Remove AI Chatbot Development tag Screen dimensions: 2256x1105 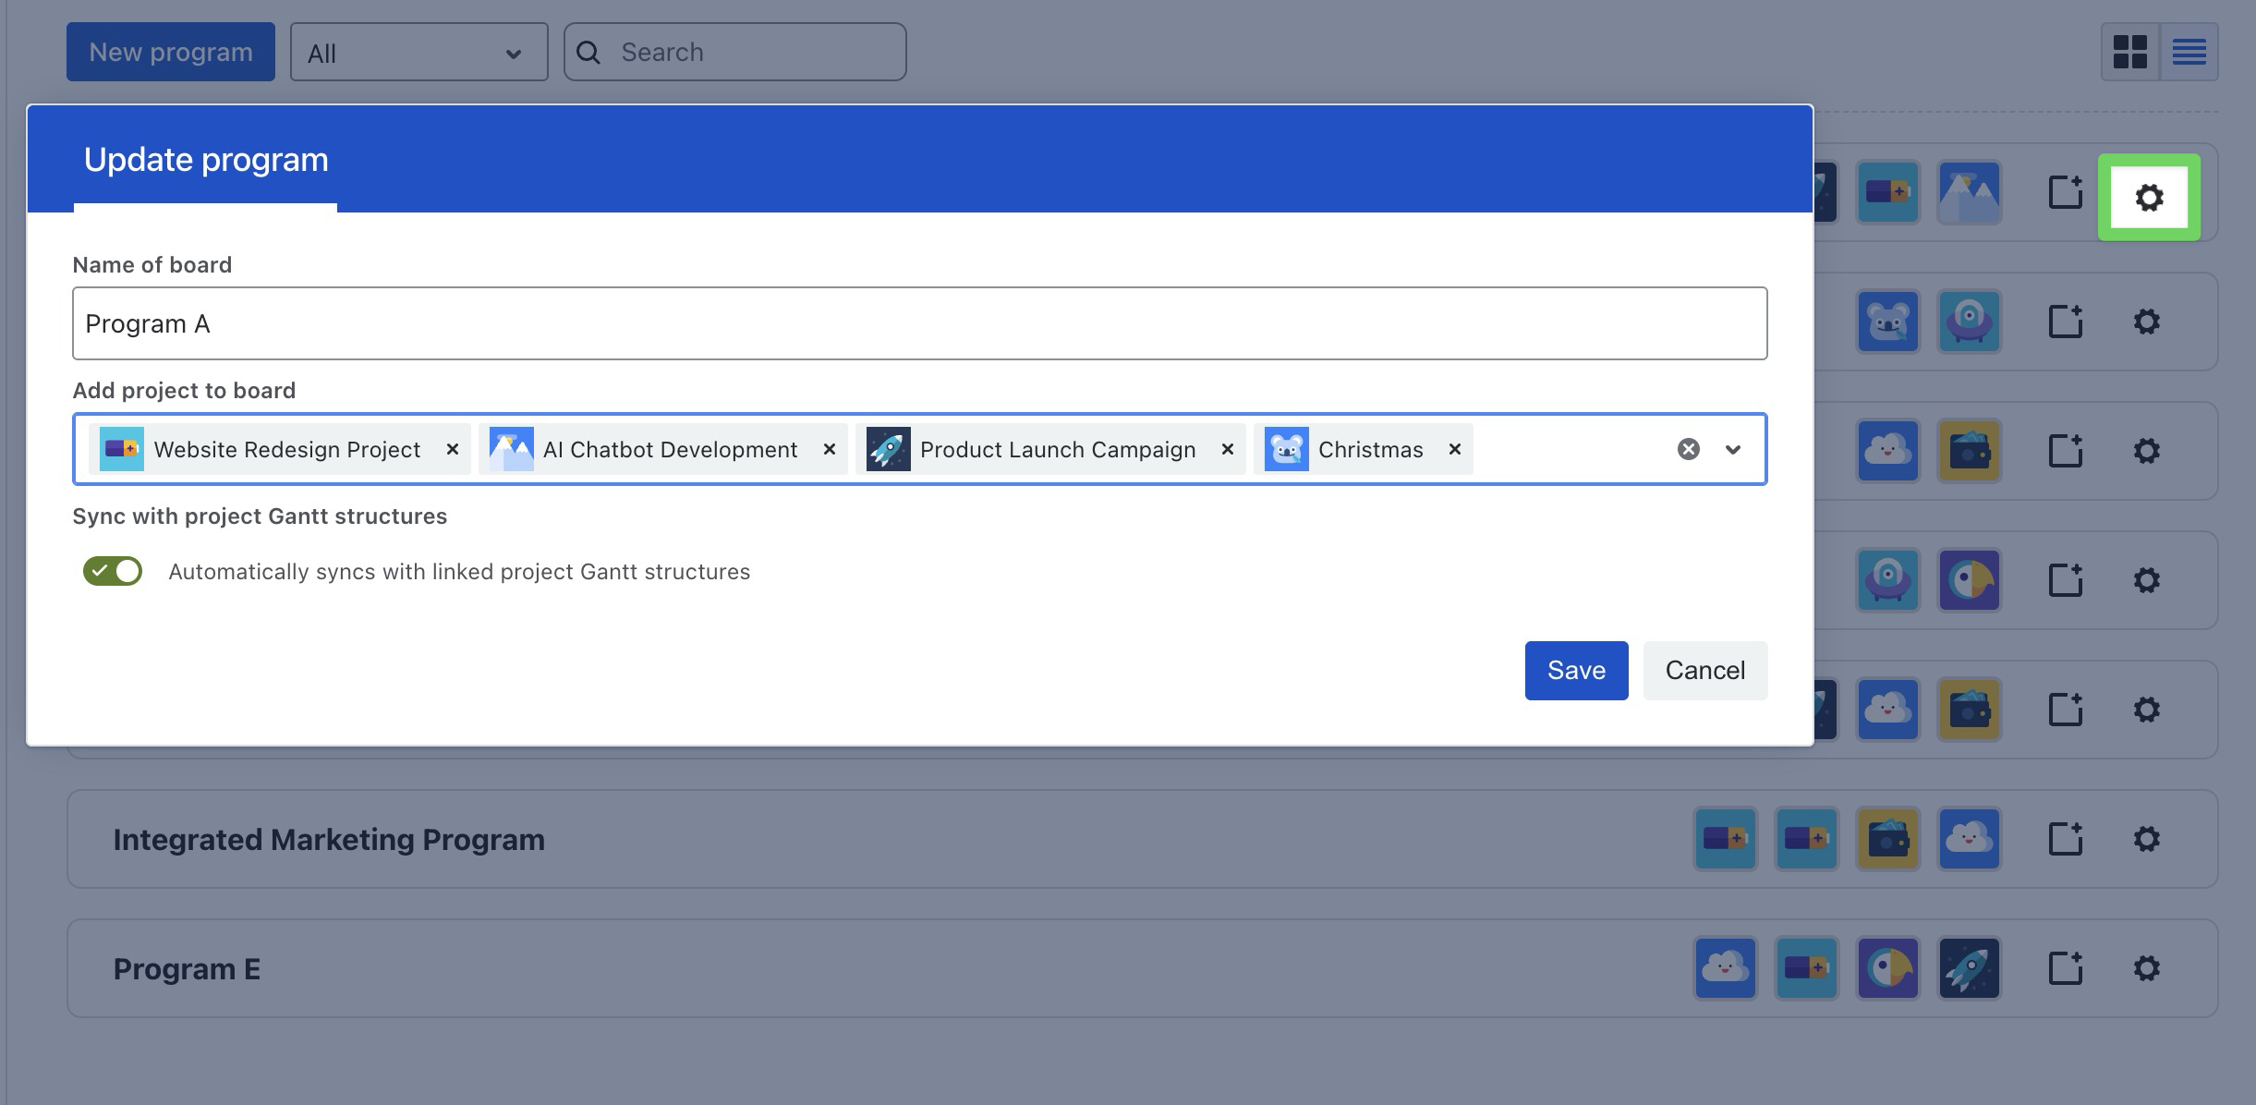click(x=829, y=449)
